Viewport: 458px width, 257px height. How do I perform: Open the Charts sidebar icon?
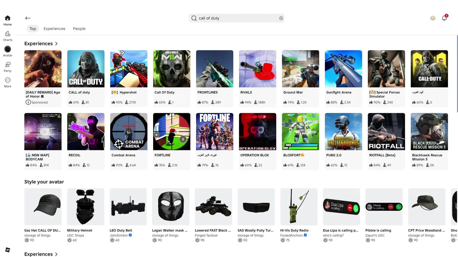click(x=8, y=34)
